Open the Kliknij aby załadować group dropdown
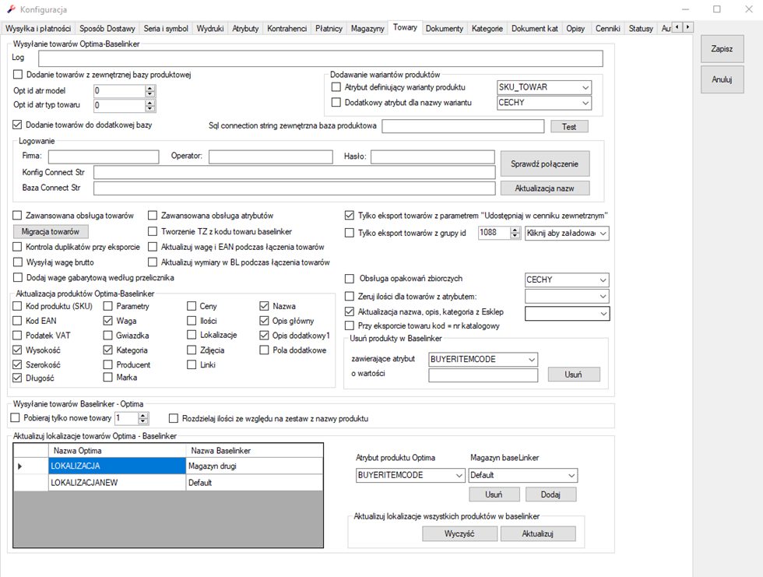This screenshot has height=577, width=763. [x=603, y=234]
